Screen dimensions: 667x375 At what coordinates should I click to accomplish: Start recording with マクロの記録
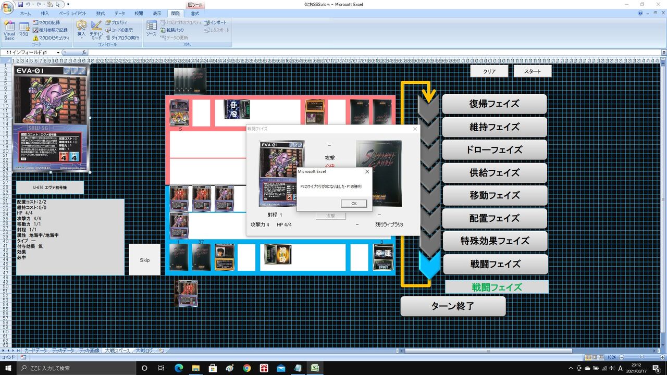(46, 23)
